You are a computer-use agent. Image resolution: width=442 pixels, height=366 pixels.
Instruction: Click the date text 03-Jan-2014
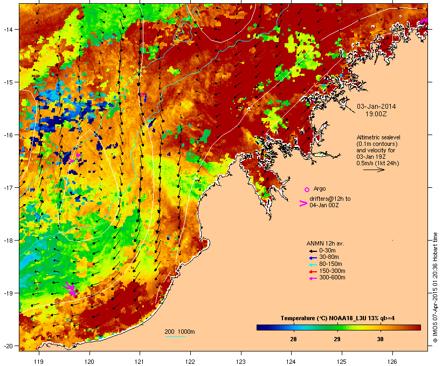pos(376,107)
